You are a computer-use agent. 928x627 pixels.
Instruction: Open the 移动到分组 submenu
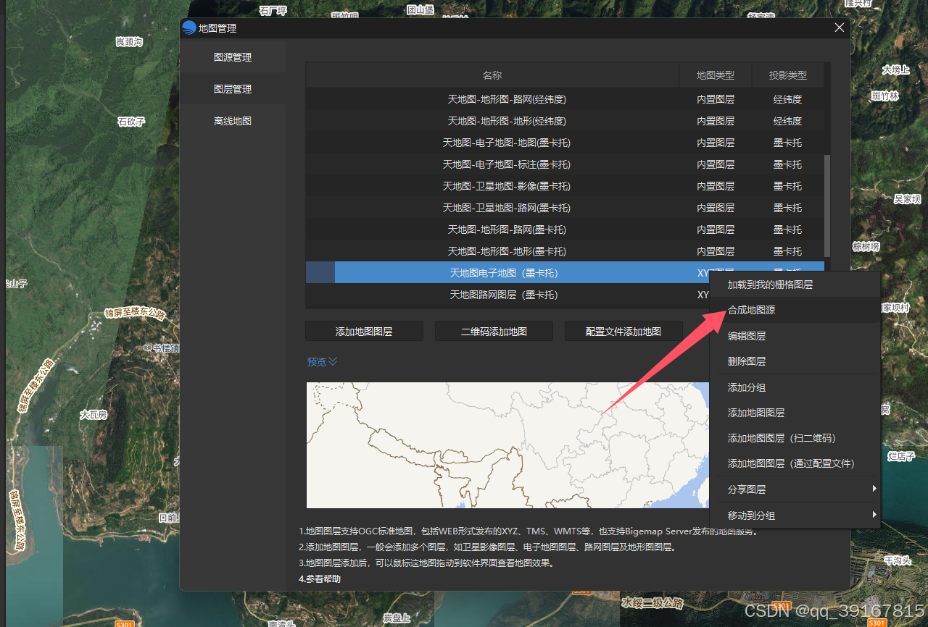pos(795,516)
